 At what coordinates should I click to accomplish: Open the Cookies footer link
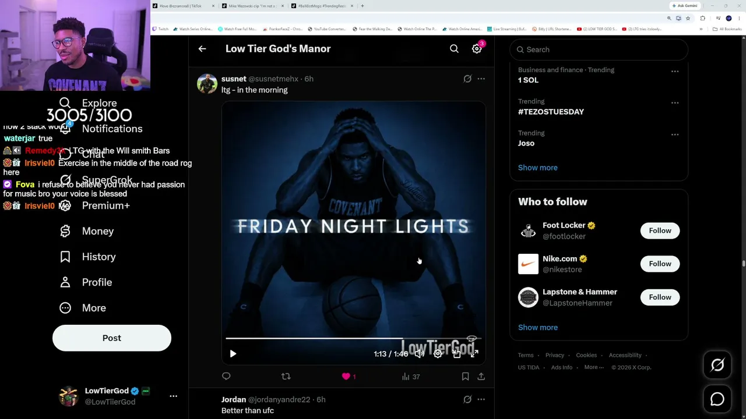click(586, 355)
